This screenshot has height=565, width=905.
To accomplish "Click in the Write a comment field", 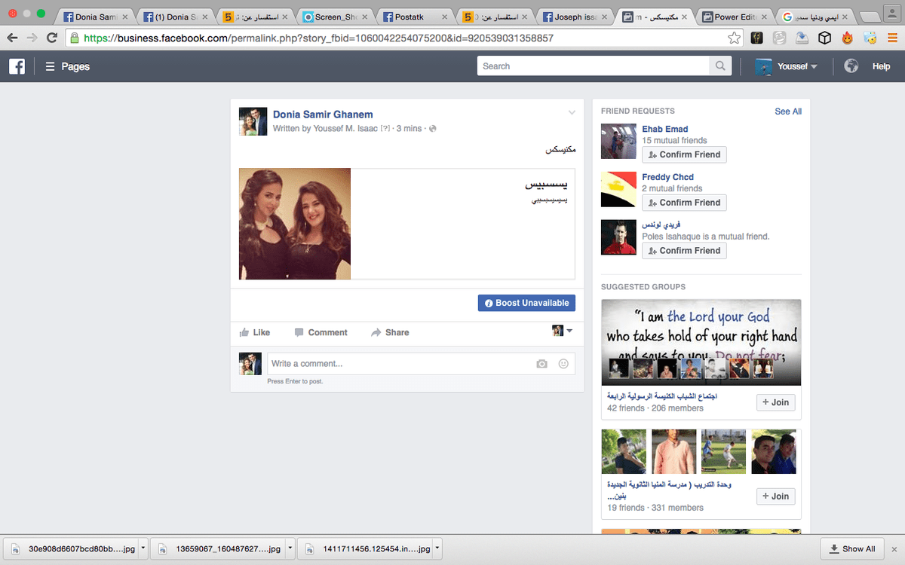I will 400,364.
